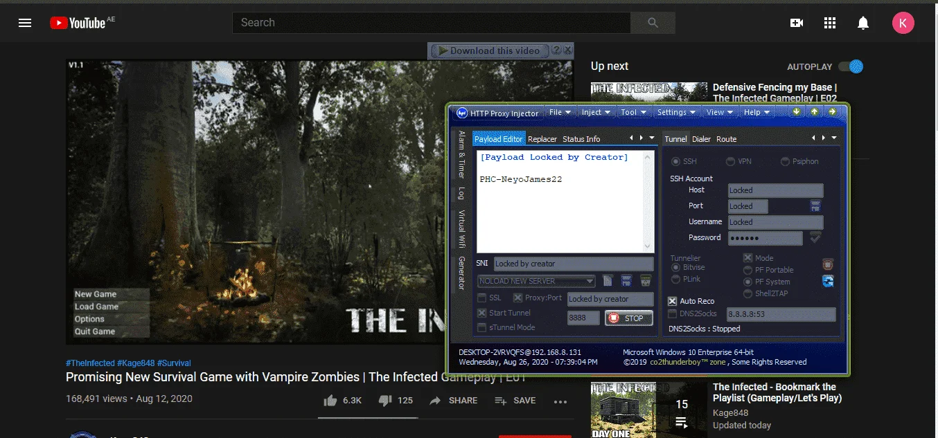938x438 pixels.
Task: Select the PLink tunnelier option
Action: pos(676,279)
